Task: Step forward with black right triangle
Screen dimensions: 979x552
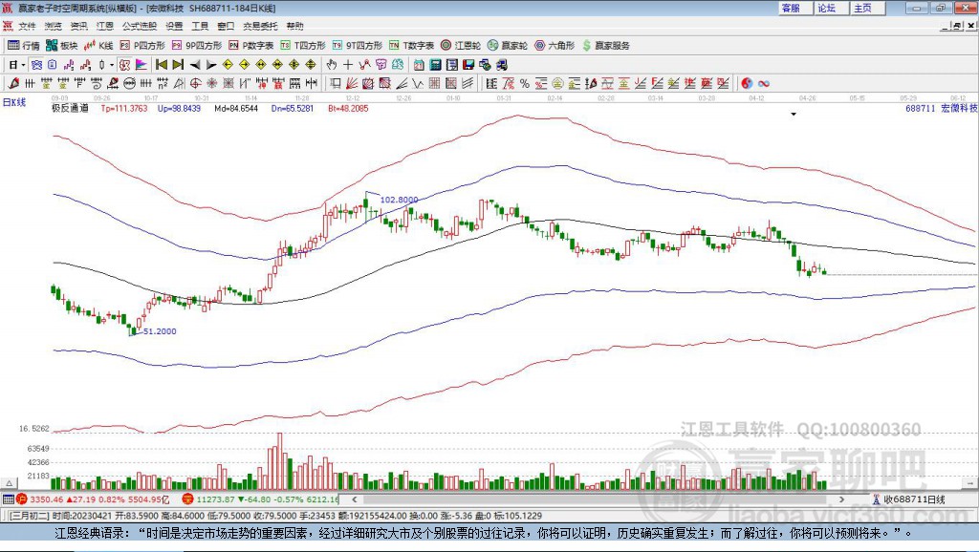Action: 211,64
